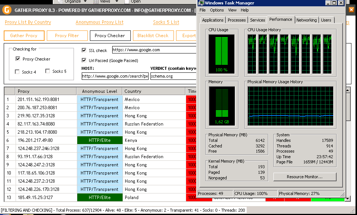
Task: Uncheck the SSL check option
Action: (x=84, y=50)
